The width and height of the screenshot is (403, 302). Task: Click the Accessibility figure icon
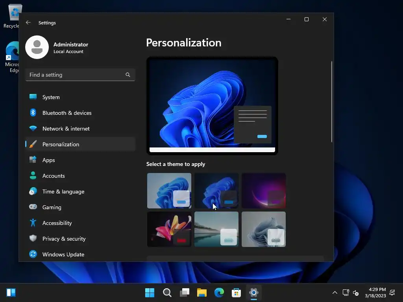tap(33, 223)
